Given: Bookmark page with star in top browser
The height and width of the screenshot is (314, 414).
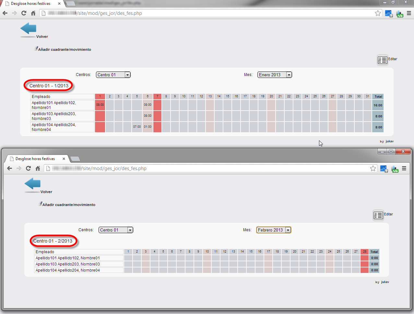Looking at the screenshot, I should point(378,13).
